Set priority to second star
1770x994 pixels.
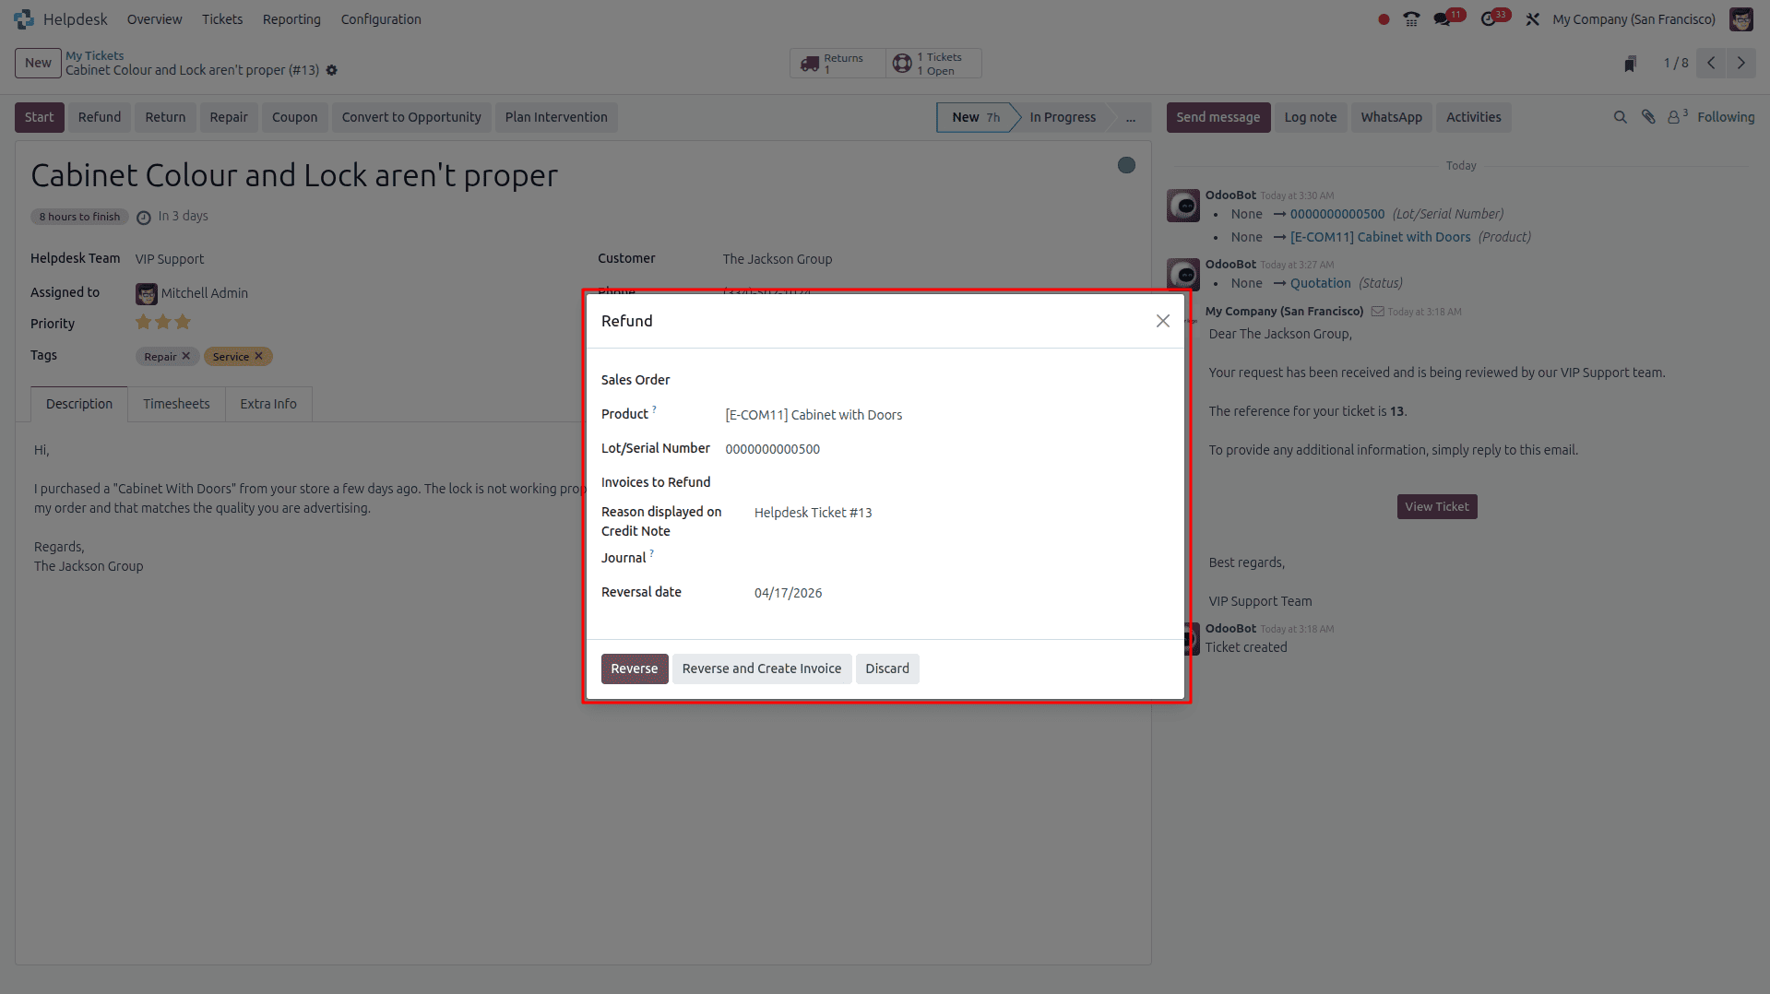pyautogui.click(x=163, y=322)
